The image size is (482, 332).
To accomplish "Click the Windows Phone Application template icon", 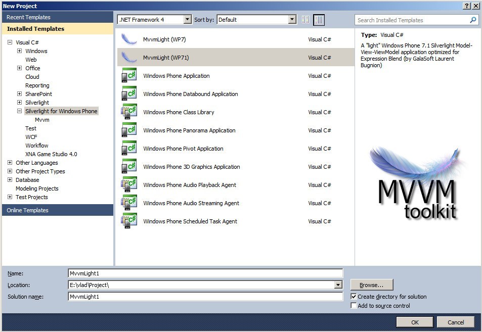I will tap(129, 76).
